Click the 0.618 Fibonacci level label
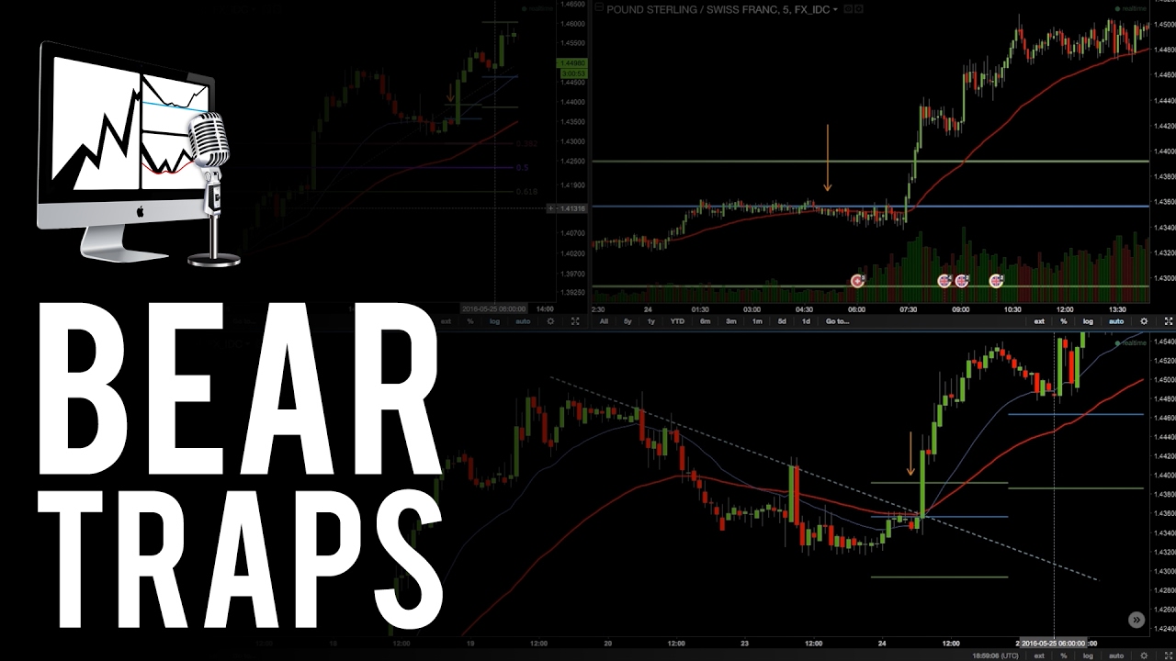Viewport: 1176px width, 661px height. [526, 191]
